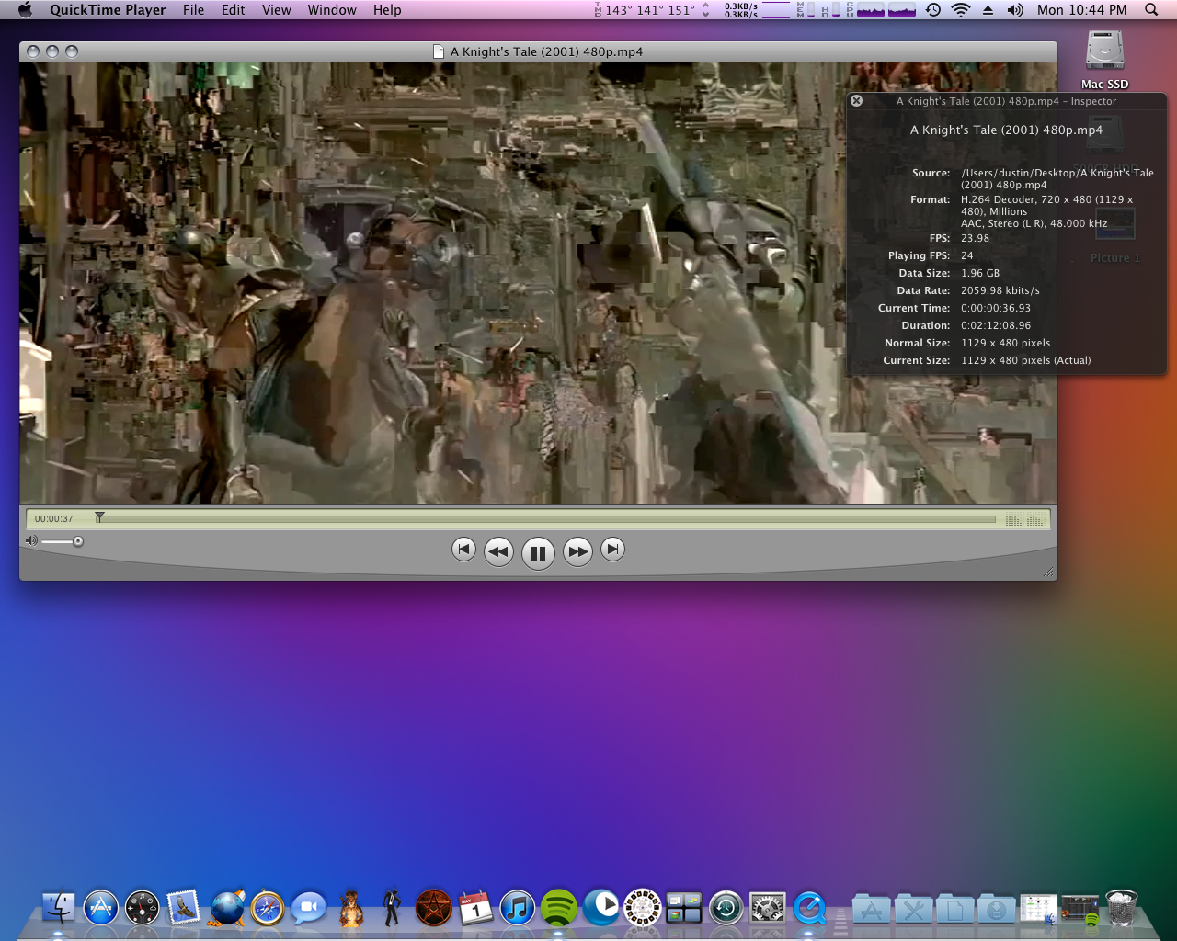Open Spotlight search
This screenshot has height=941, width=1177.
(1151, 10)
